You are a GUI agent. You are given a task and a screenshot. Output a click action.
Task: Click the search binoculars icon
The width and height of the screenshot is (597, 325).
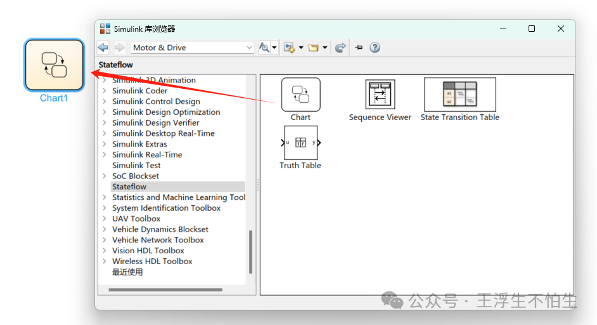pos(264,48)
